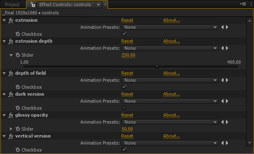The image size is (254, 154).
Task: Enable the dark version Checkbox
Action: 124,108
